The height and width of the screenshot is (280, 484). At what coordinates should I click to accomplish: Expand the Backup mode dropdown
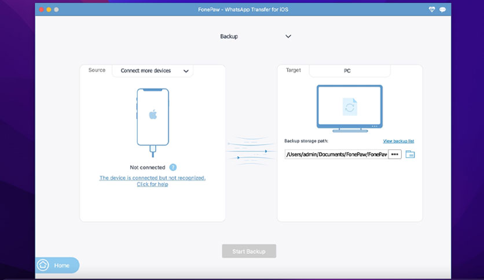point(255,36)
